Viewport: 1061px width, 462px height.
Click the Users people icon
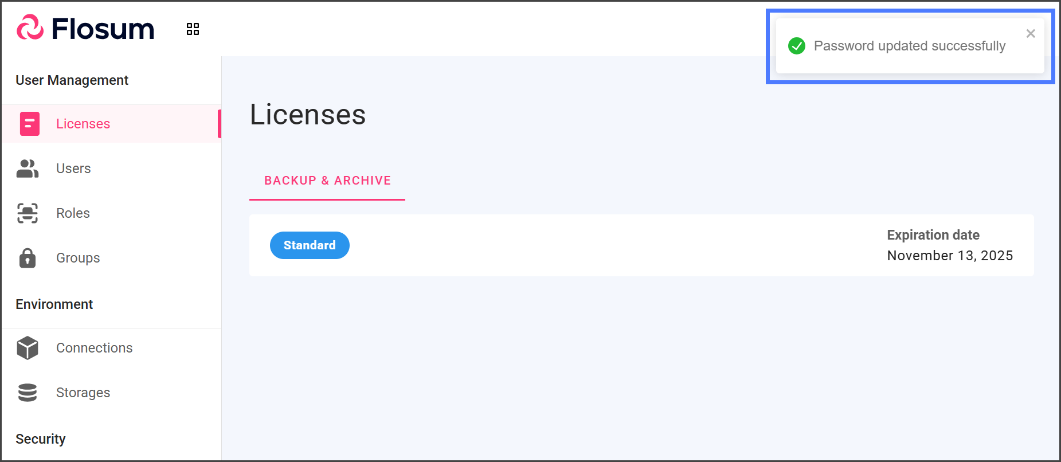click(28, 169)
